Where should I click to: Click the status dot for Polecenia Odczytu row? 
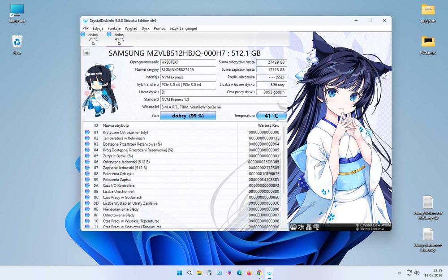87,173
